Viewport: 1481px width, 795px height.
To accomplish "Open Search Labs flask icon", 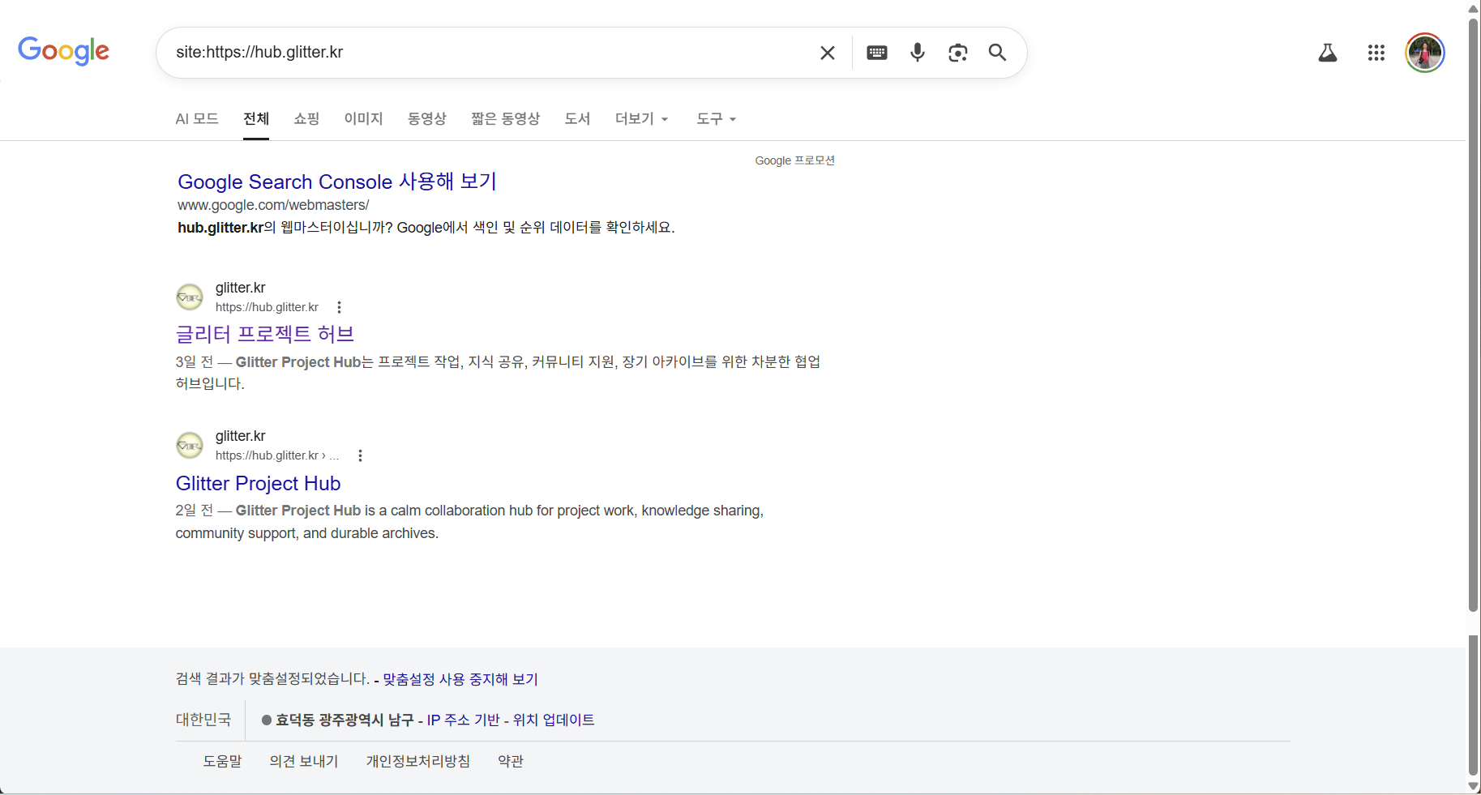I will click(x=1328, y=53).
